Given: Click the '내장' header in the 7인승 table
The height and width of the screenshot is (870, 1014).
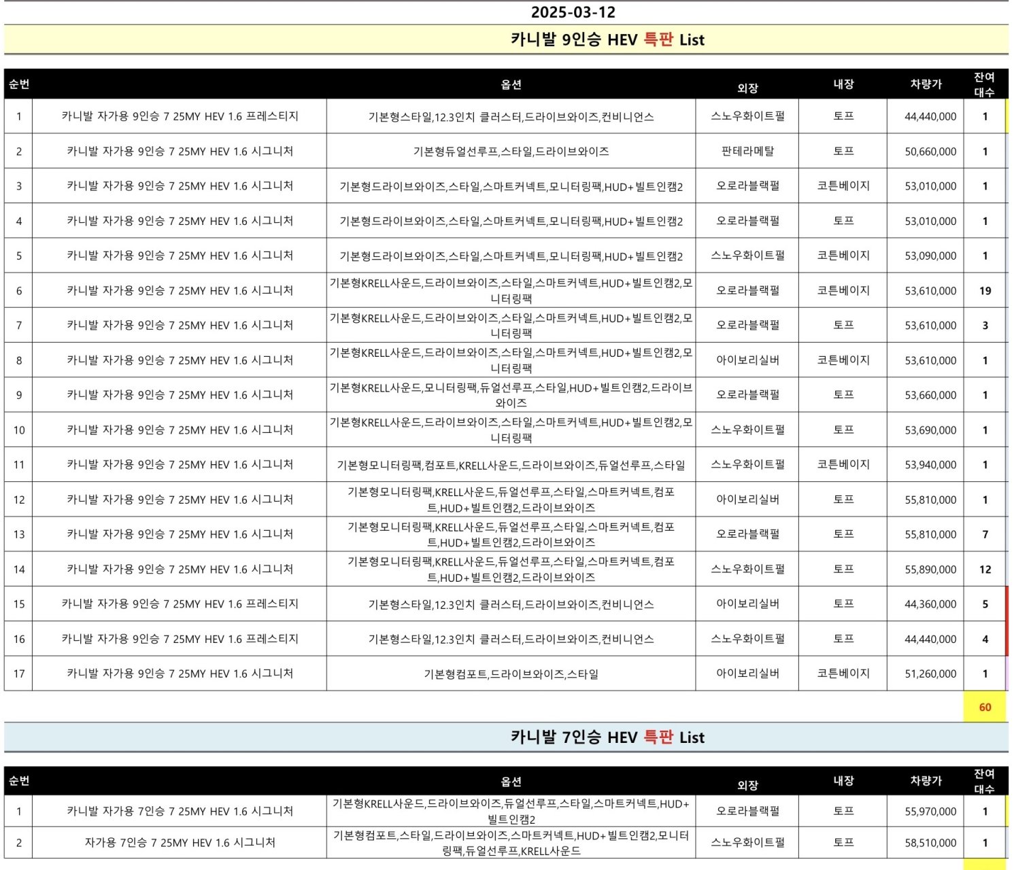Looking at the screenshot, I should [x=843, y=781].
